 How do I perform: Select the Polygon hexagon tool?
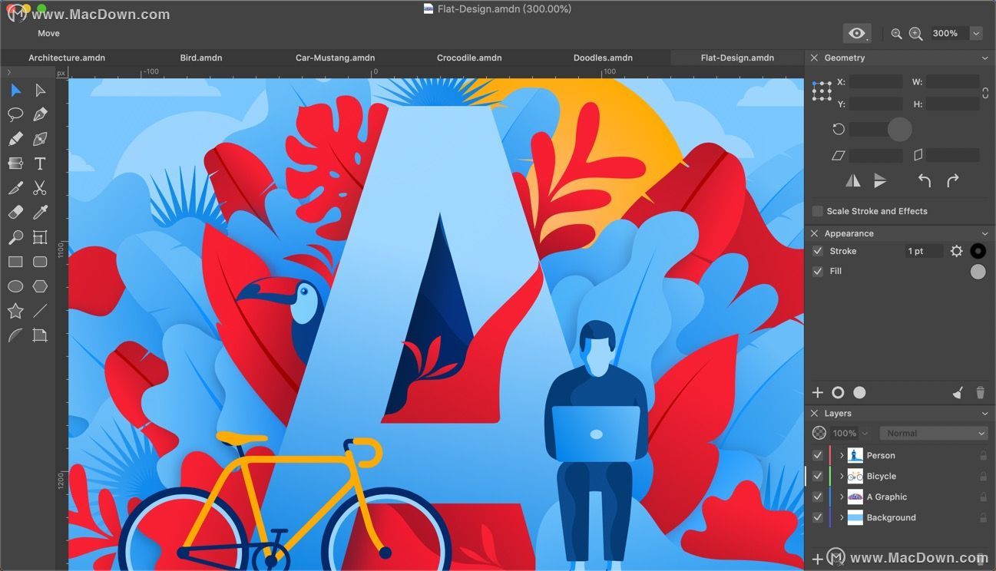click(40, 286)
